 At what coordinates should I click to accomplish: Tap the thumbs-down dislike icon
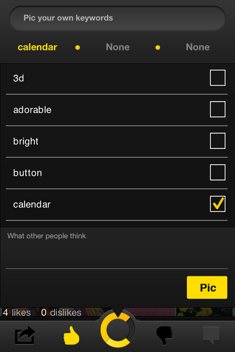(x=164, y=336)
